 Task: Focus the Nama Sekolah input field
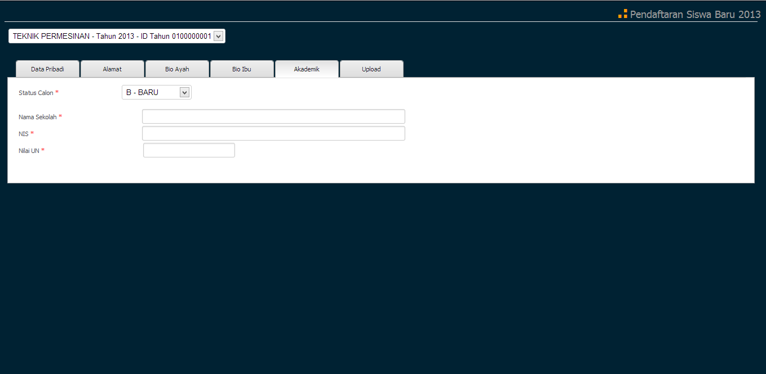tap(273, 116)
